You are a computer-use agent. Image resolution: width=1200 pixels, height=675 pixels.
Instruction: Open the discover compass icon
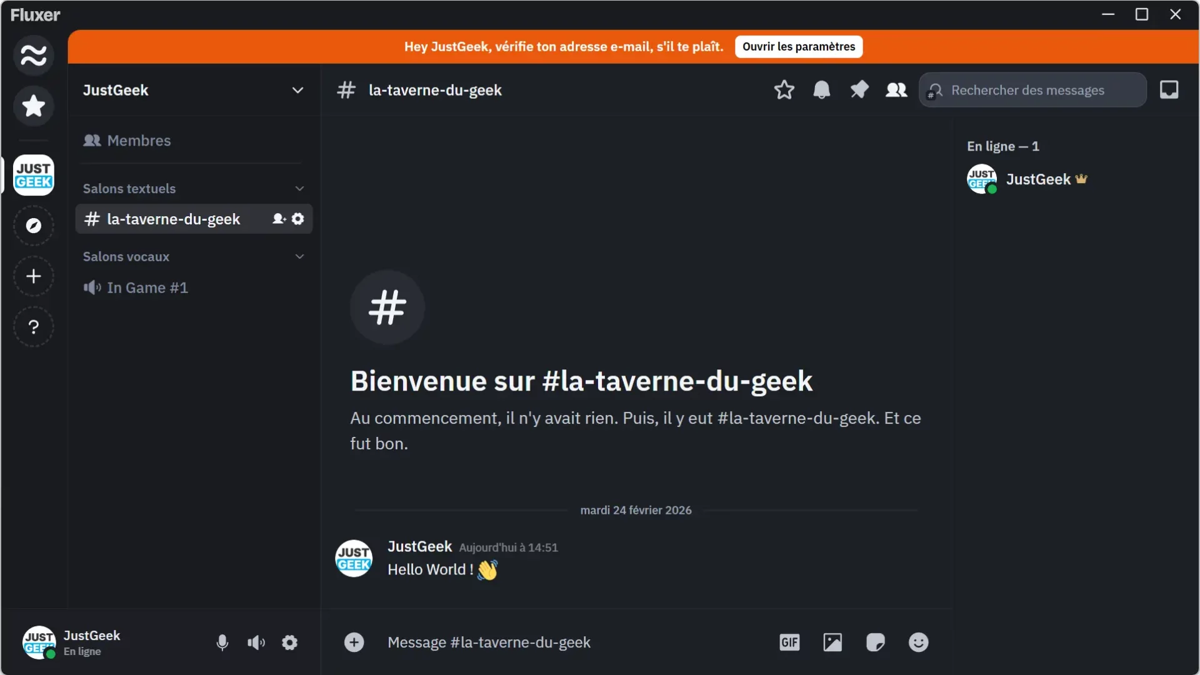(x=34, y=226)
